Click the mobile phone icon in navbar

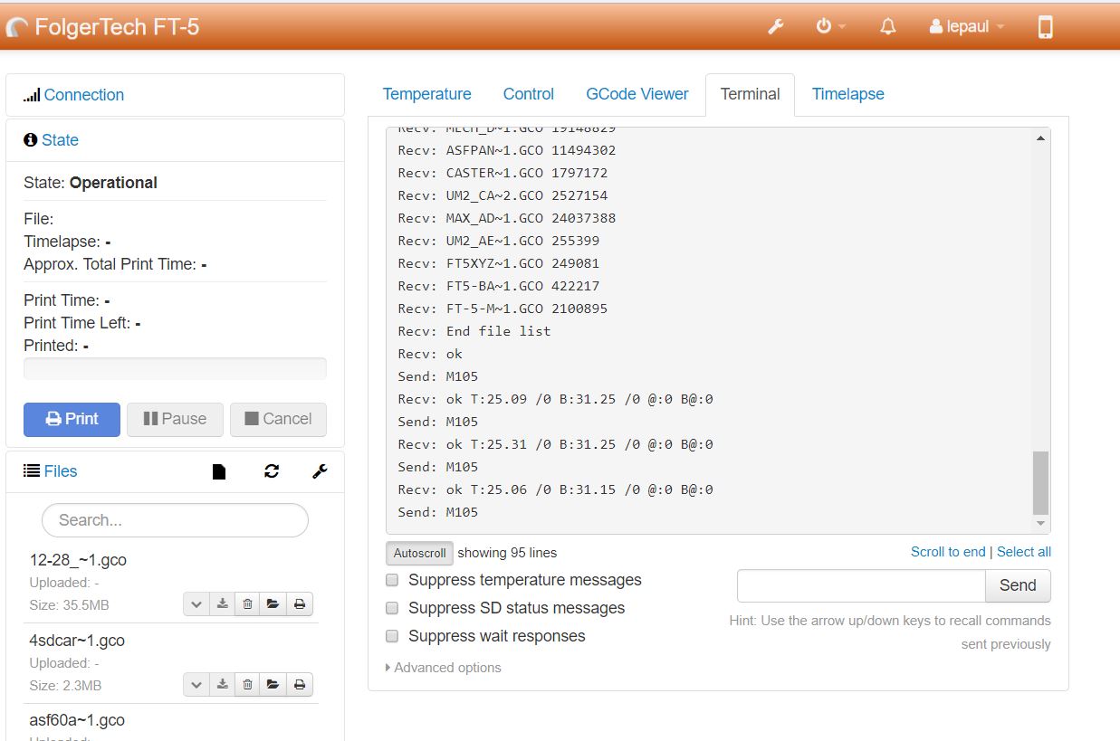pos(1045,27)
